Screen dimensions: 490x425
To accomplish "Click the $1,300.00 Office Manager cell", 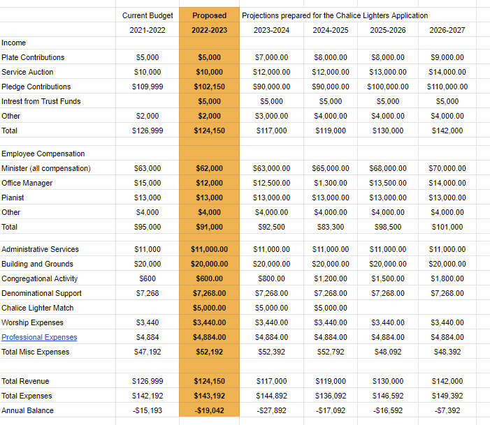I will tap(331, 183).
